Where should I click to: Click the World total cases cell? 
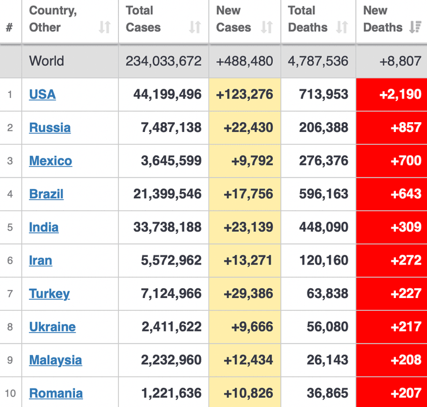point(163,61)
